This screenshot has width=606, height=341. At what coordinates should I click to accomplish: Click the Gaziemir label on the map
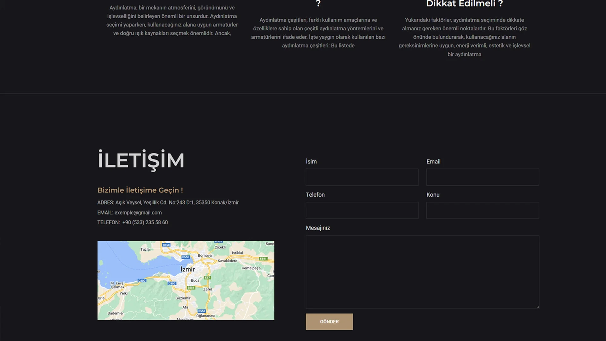tap(183, 298)
